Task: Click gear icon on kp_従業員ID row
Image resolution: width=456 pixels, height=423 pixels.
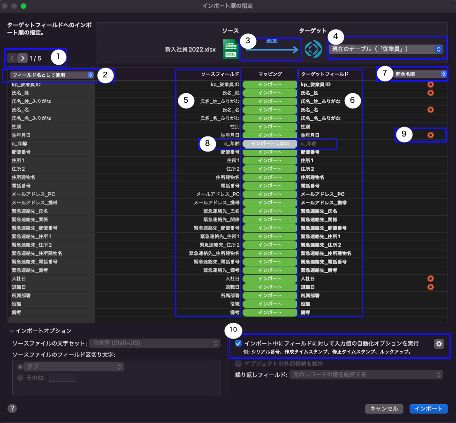Action: tap(430, 84)
